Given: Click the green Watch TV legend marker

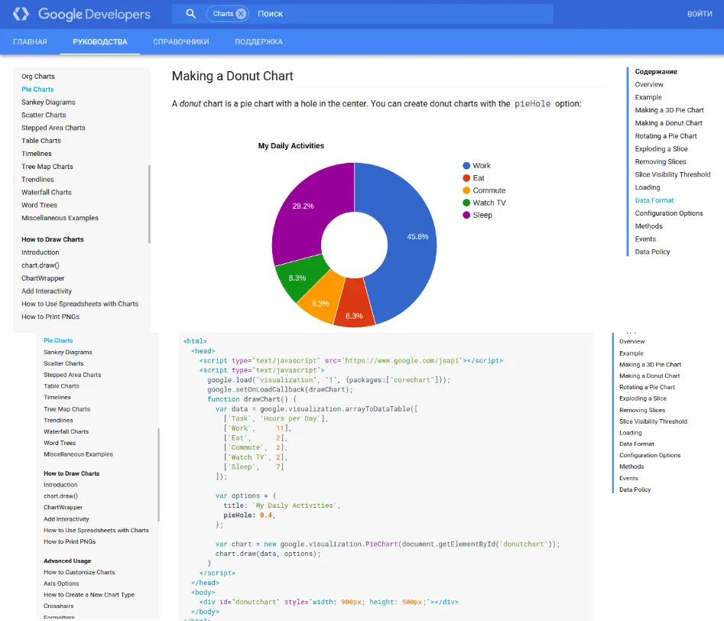Looking at the screenshot, I should [466, 203].
